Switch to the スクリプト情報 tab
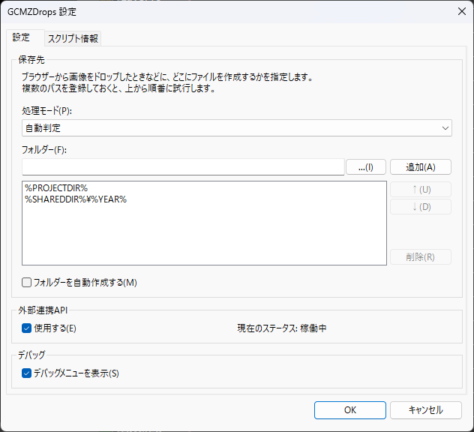This screenshot has width=474, height=432. click(x=73, y=39)
